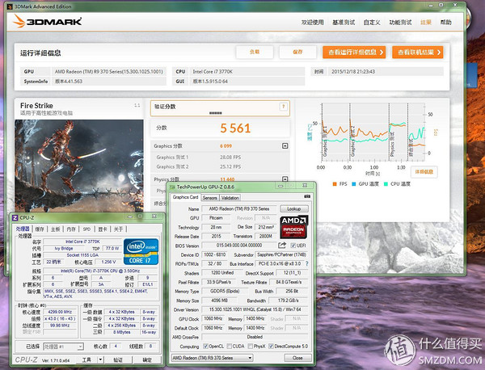Switch to the 缓存 tab in CPU-Z
485x370 pixels.
pyautogui.click(x=40, y=229)
